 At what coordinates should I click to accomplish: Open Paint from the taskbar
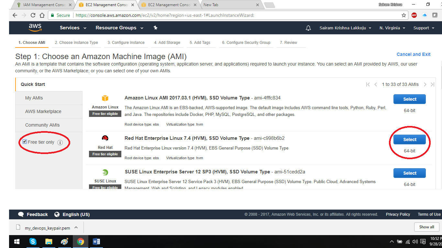pyautogui.click(x=64, y=242)
